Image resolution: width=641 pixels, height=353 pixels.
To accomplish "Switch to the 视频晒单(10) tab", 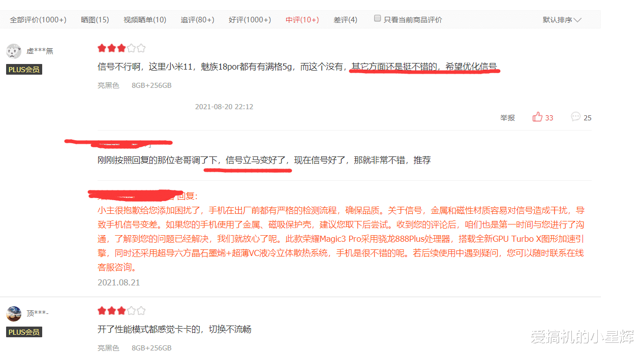I will [x=144, y=19].
